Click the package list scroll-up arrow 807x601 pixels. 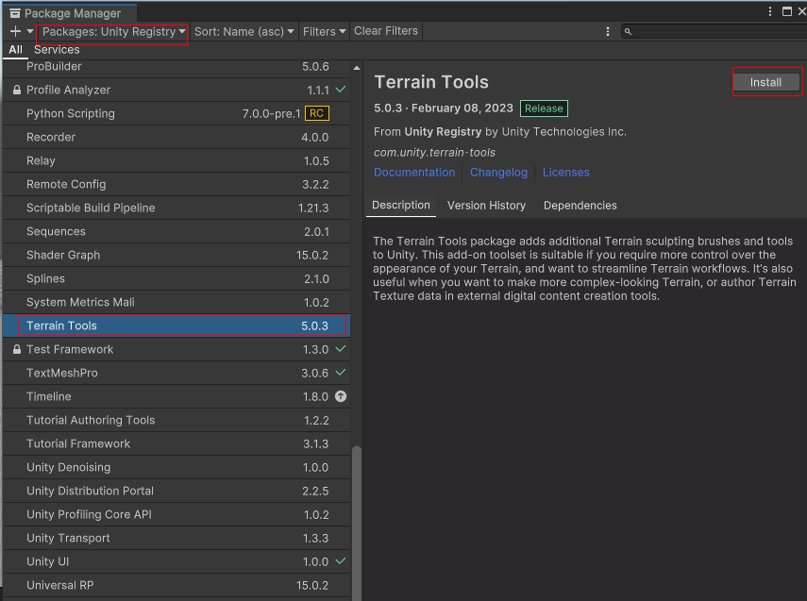(x=357, y=68)
